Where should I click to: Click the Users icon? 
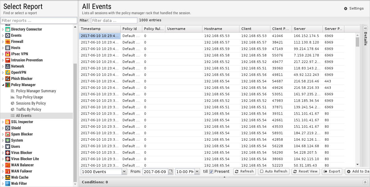[7, 147]
